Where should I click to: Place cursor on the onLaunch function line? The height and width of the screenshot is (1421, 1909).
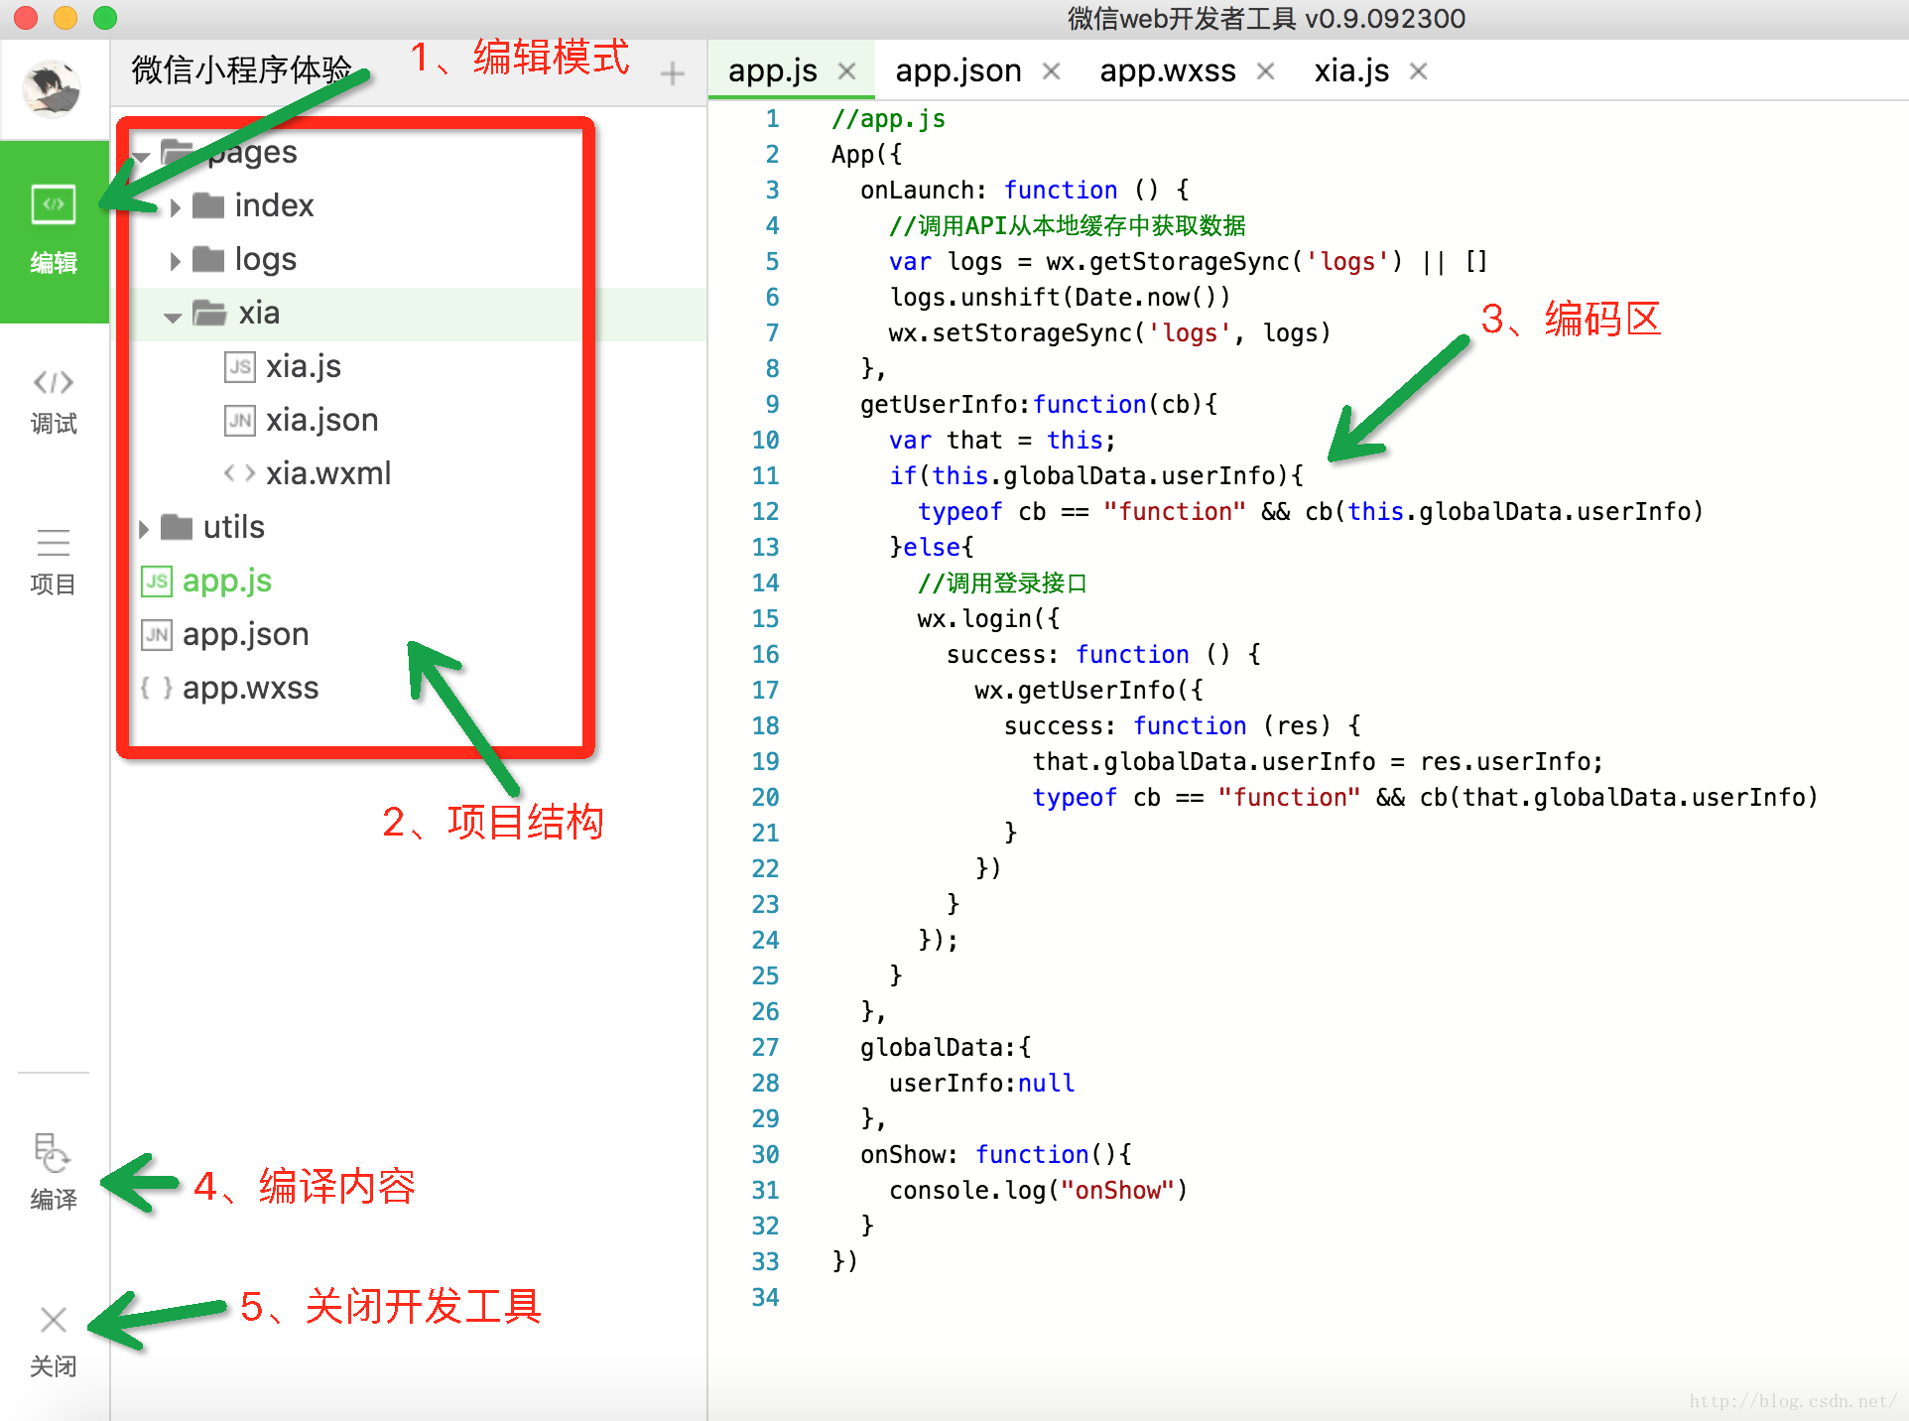(1023, 191)
